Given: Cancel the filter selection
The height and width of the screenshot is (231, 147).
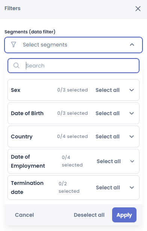Looking at the screenshot, I should 24,215.
